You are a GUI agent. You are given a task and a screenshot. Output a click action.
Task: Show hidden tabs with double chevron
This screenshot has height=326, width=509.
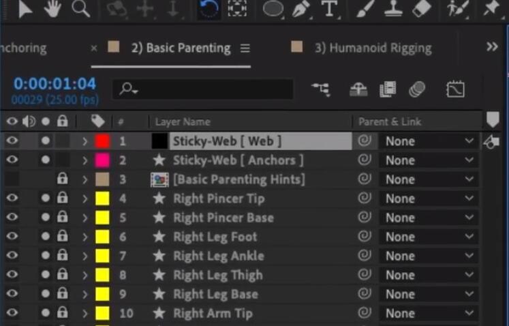coord(492,47)
